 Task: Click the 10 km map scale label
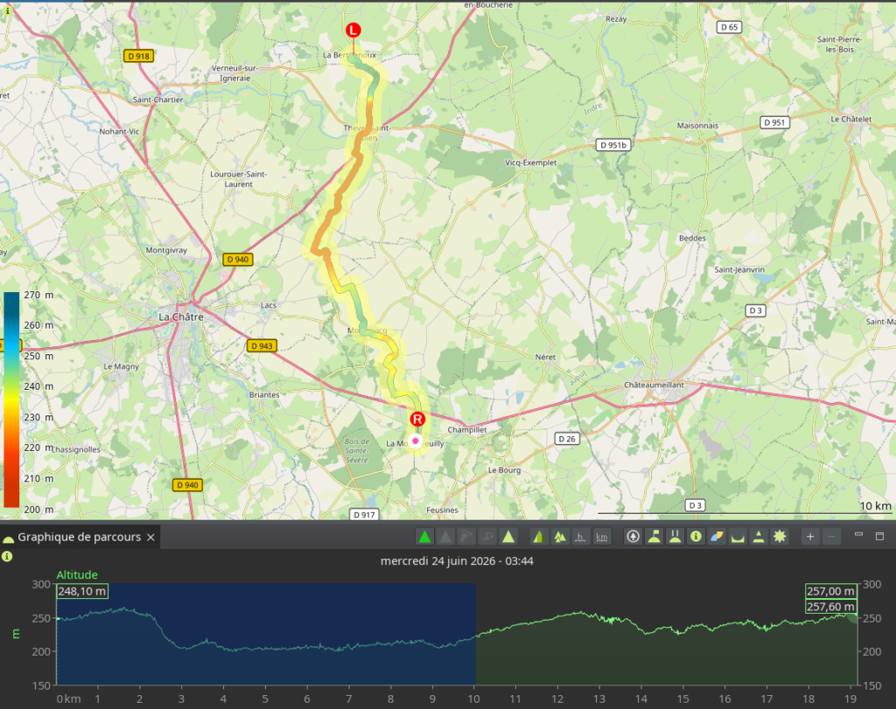tap(875, 506)
